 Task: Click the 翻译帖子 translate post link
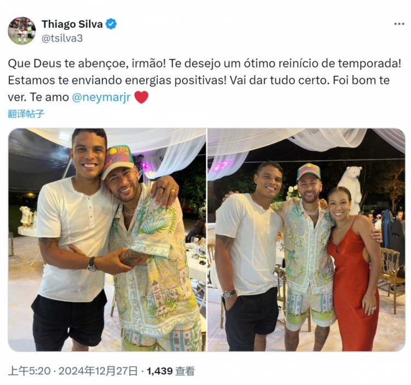tap(26, 114)
